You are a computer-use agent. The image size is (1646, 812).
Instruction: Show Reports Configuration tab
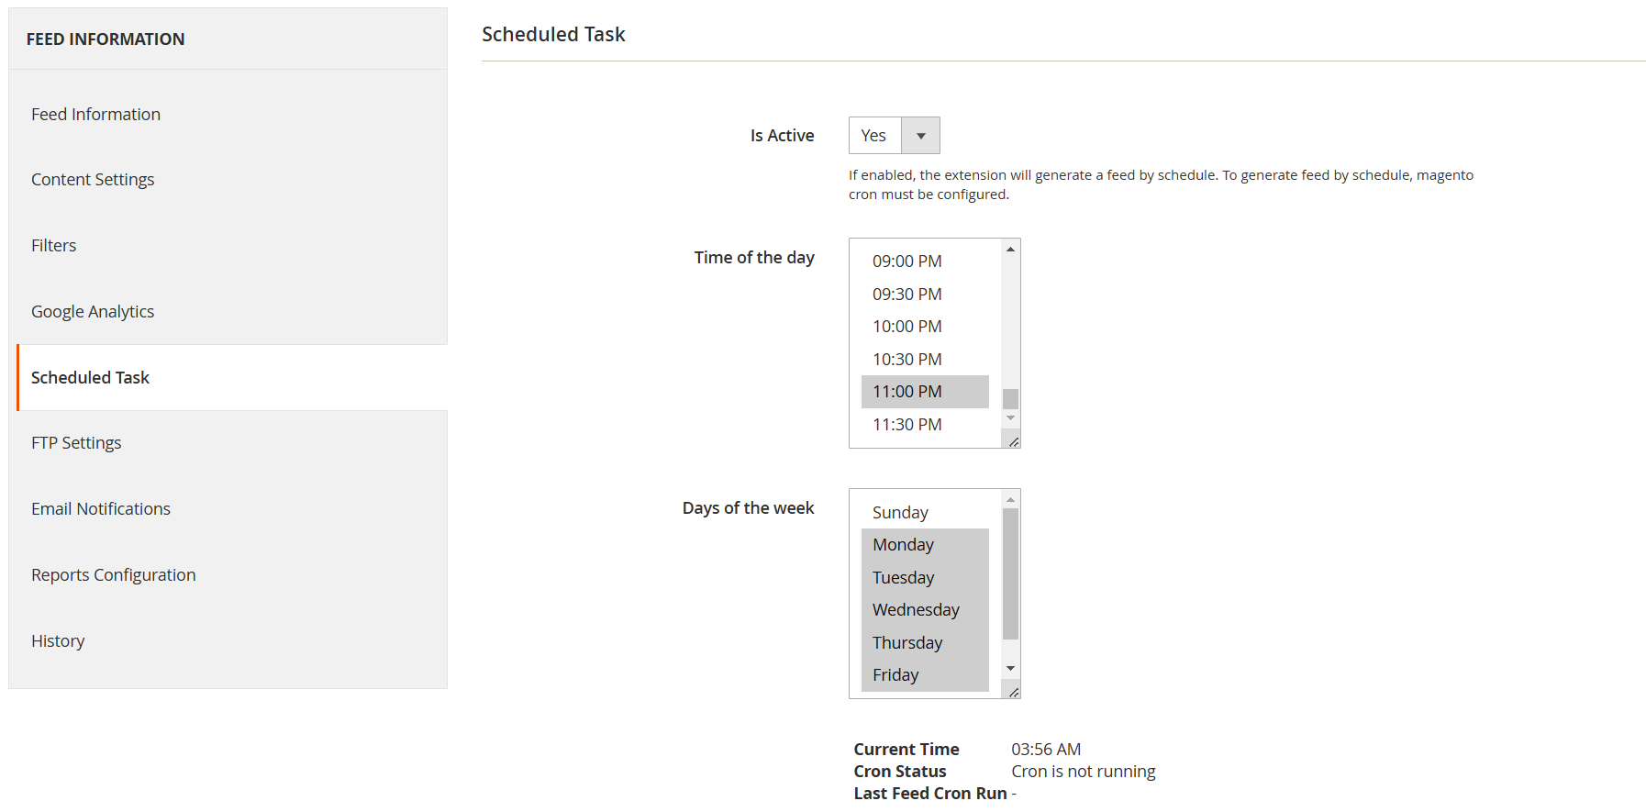[x=114, y=575]
